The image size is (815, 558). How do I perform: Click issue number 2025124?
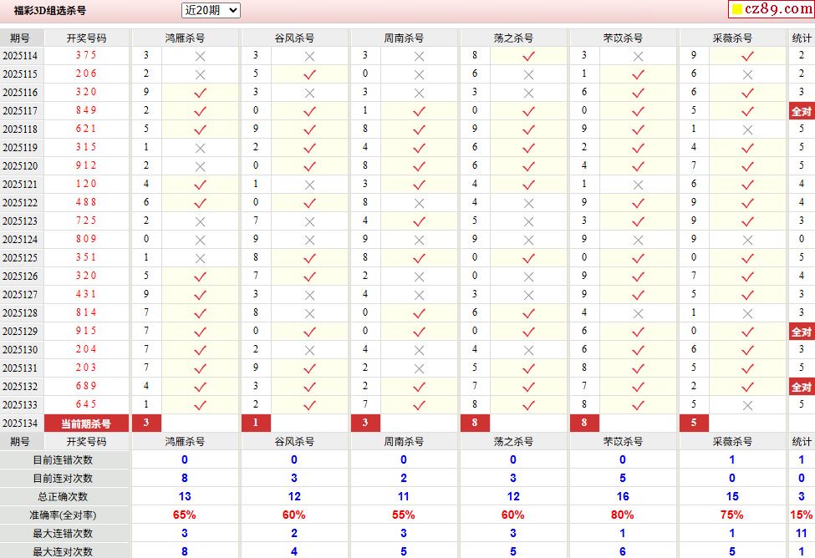click(20, 240)
